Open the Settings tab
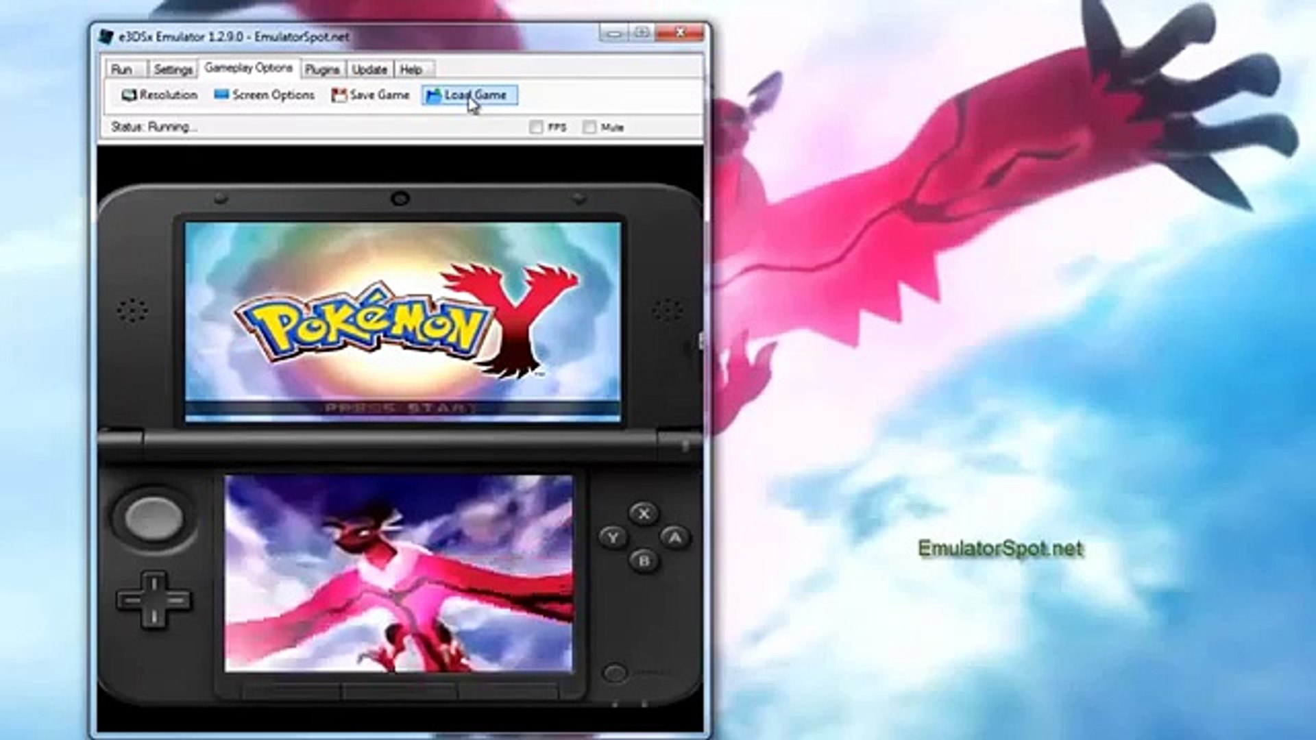Screen dimensions: 1316x740 [x=173, y=70]
